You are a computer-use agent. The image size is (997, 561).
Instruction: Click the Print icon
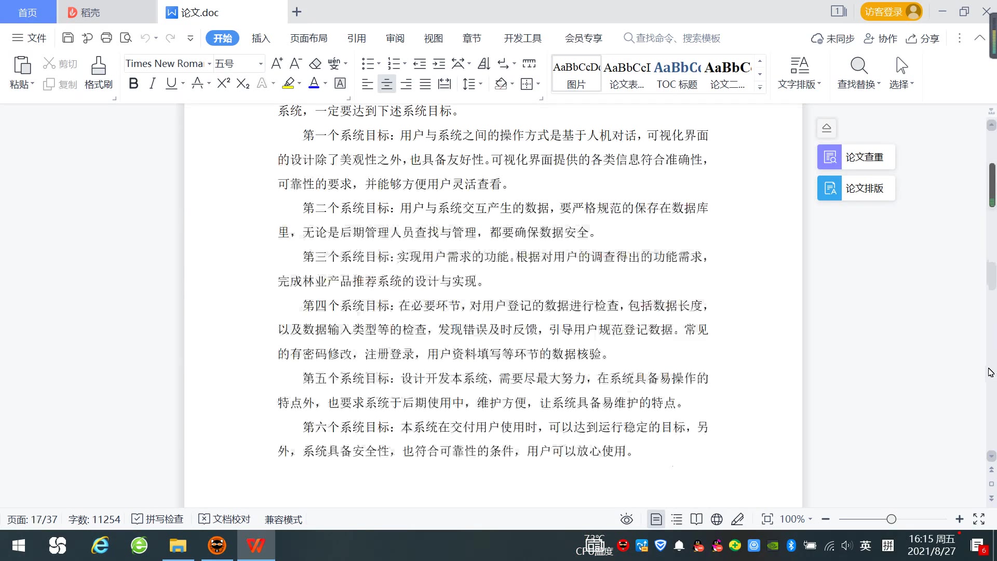click(x=106, y=38)
